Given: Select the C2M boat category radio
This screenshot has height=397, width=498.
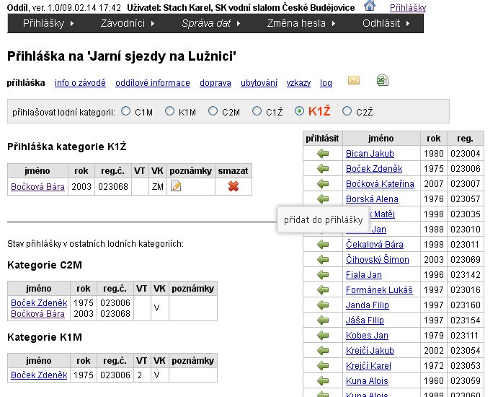Looking at the screenshot, I should coord(213,111).
